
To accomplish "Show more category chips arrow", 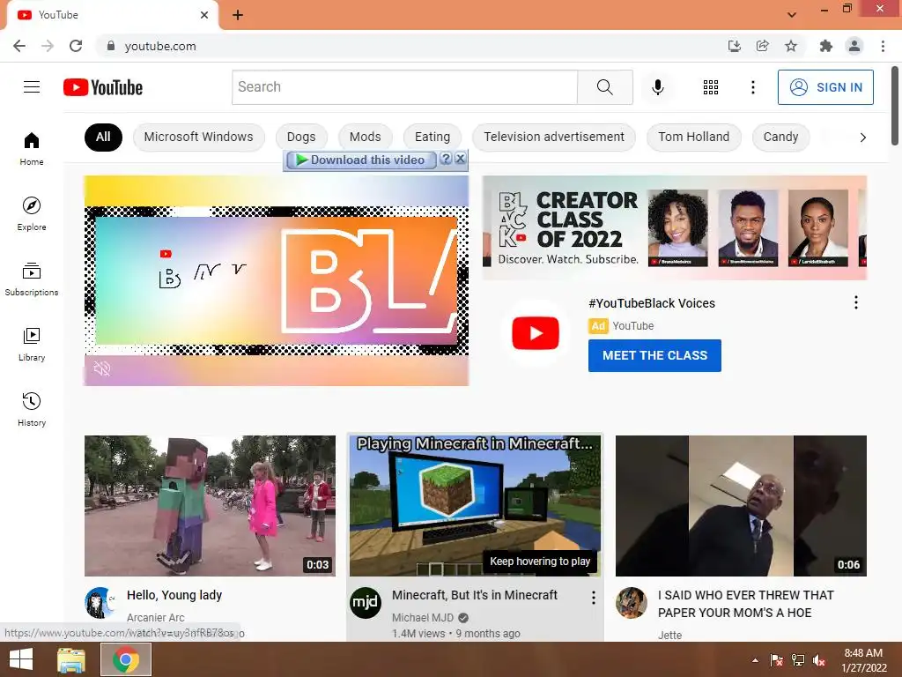I will pyautogui.click(x=862, y=137).
